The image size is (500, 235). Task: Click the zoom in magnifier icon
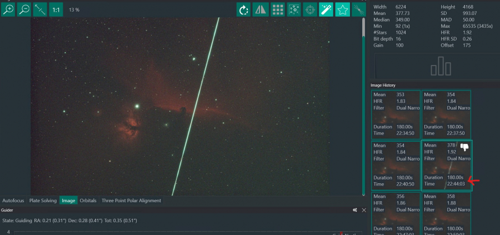coord(8,9)
